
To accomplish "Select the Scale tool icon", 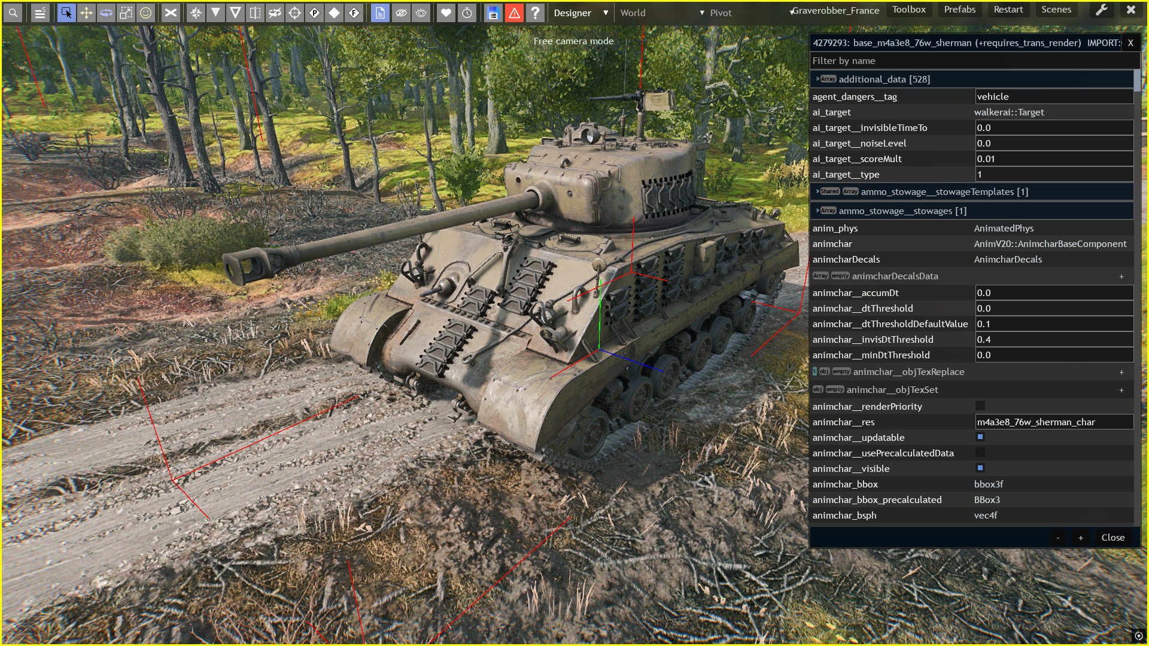I will [126, 13].
